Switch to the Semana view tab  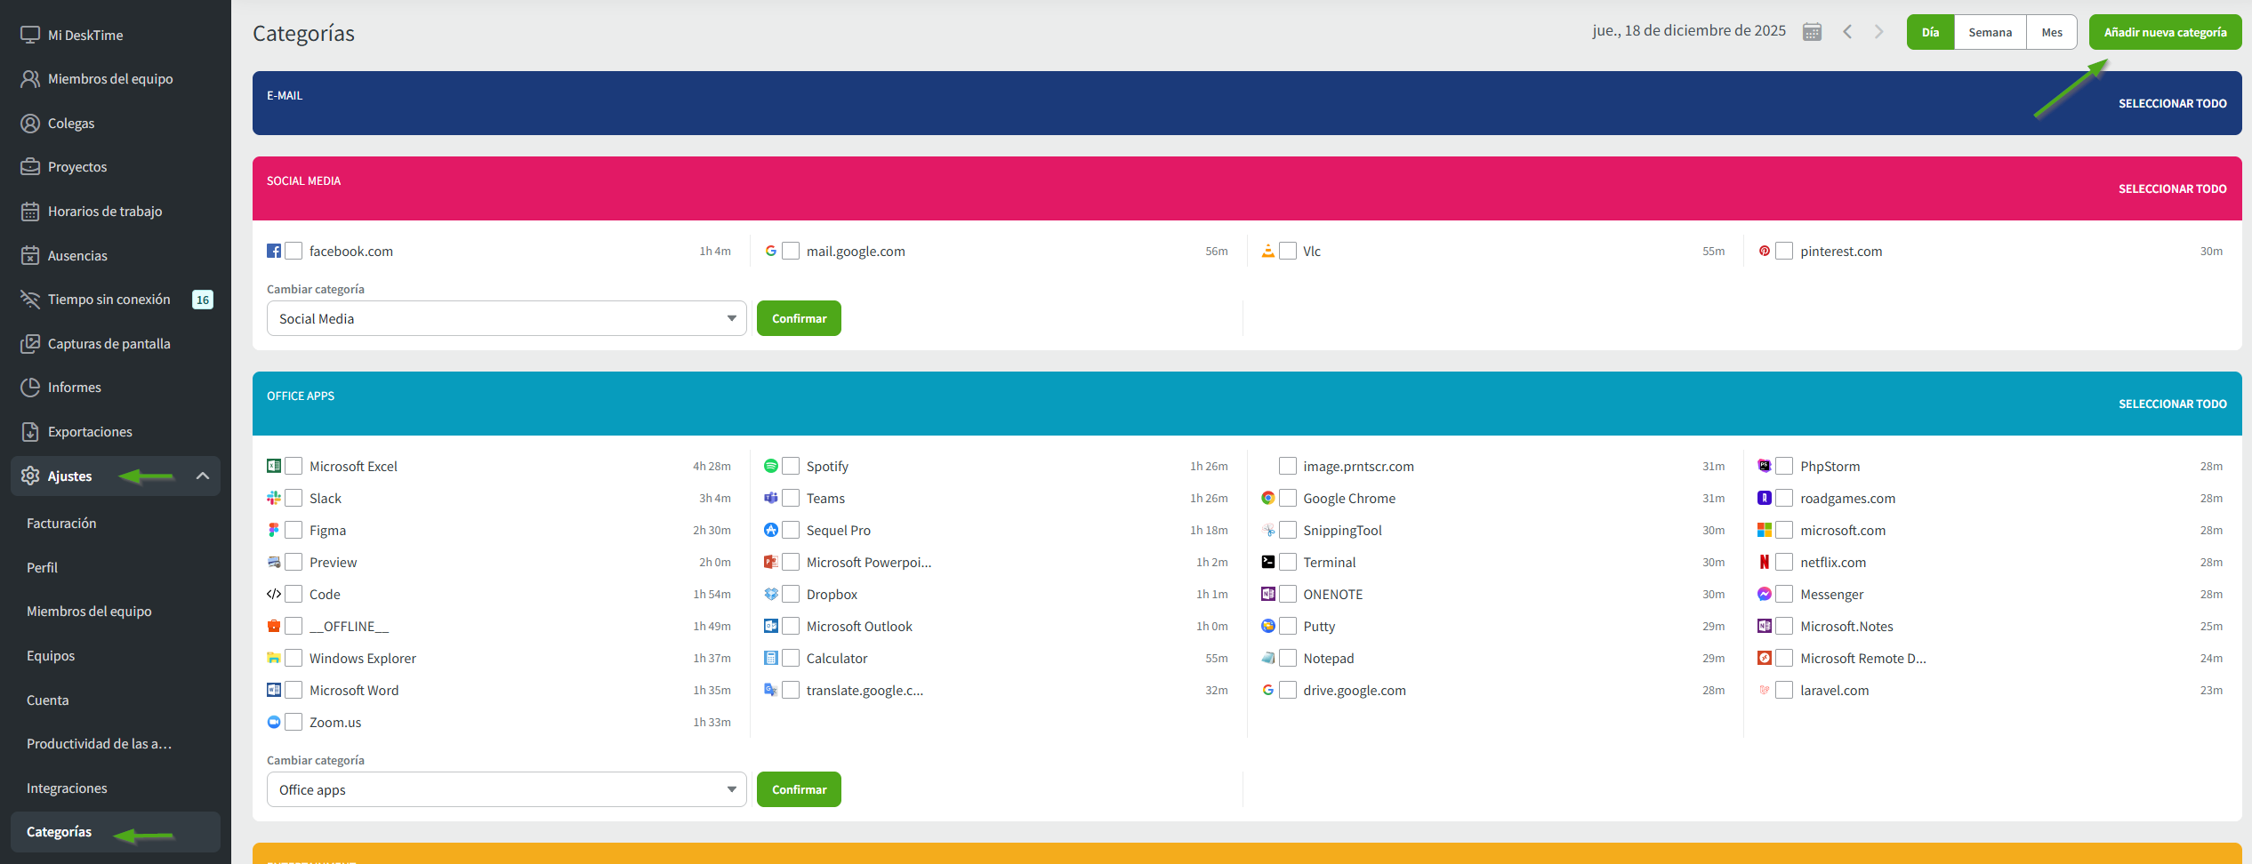(1990, 32)
